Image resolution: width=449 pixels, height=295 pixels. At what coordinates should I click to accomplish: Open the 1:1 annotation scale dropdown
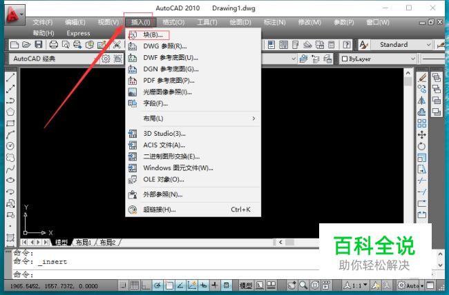(x=355, y=285)
